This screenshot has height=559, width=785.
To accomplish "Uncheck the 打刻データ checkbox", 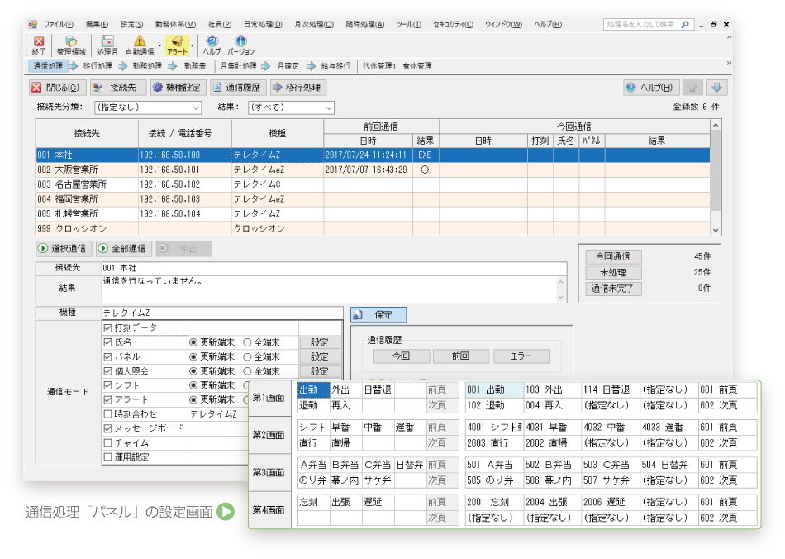I will [x=107, y=327].
